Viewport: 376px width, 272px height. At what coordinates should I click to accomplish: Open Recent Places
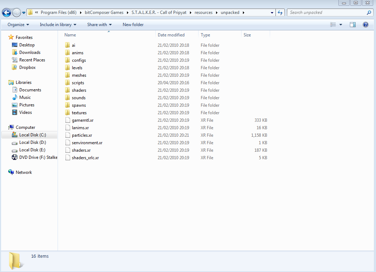[32, 60]
